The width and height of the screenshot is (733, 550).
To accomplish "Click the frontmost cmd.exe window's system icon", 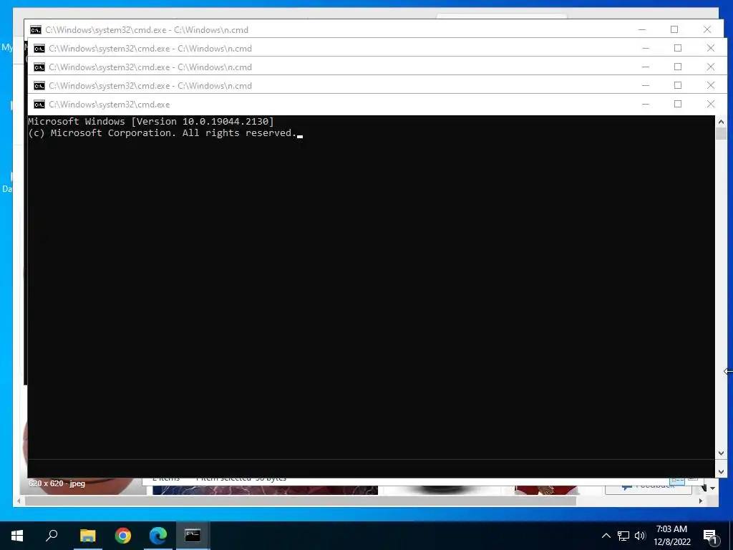I will pos(39,105).
